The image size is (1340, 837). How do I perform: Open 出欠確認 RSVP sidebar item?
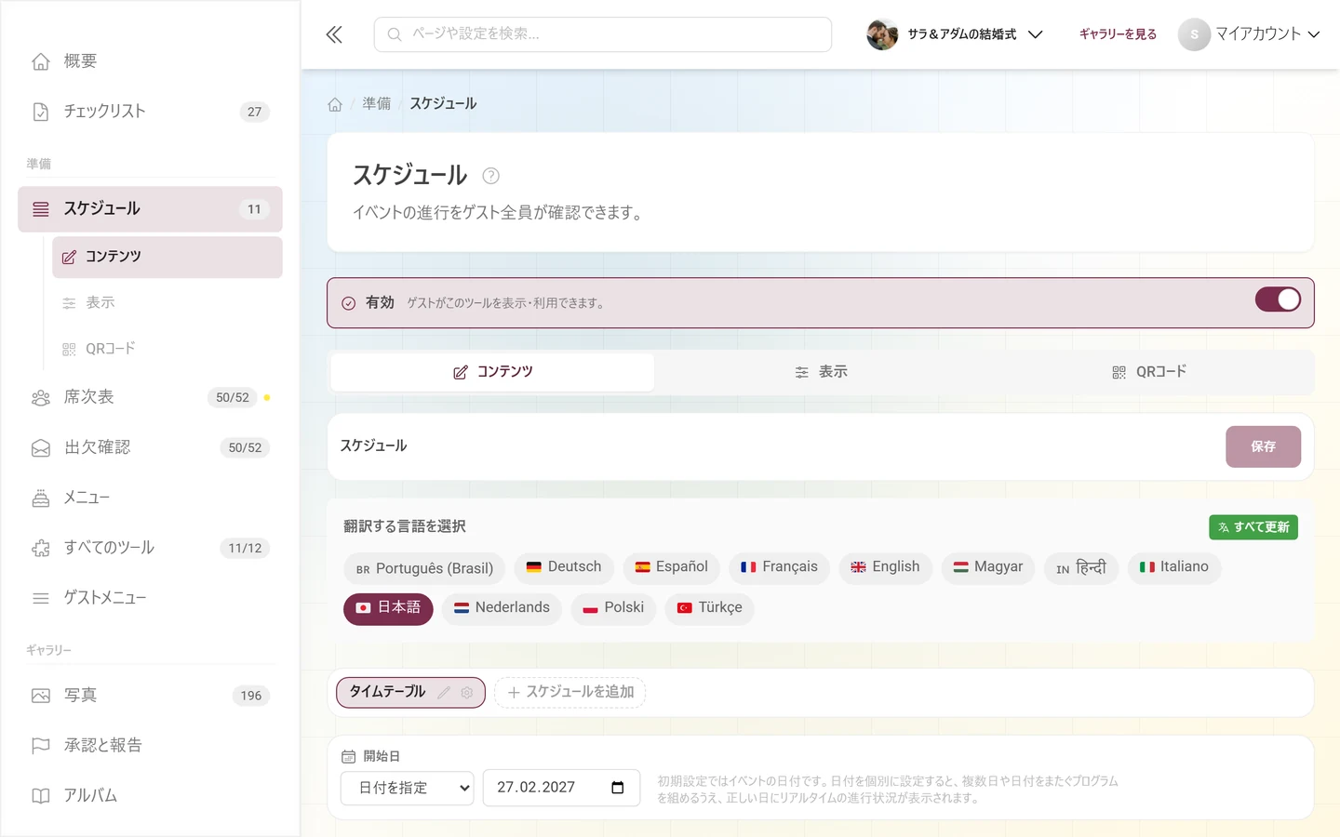[150, 447]
